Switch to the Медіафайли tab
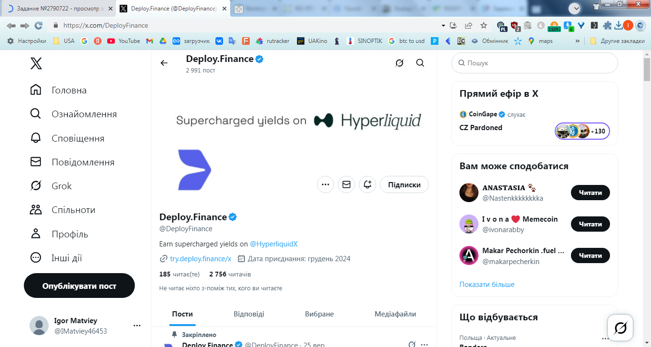Image resolution: width=651 pixels, height=347 pixels. pyautogui.click(x=395, y=314)
